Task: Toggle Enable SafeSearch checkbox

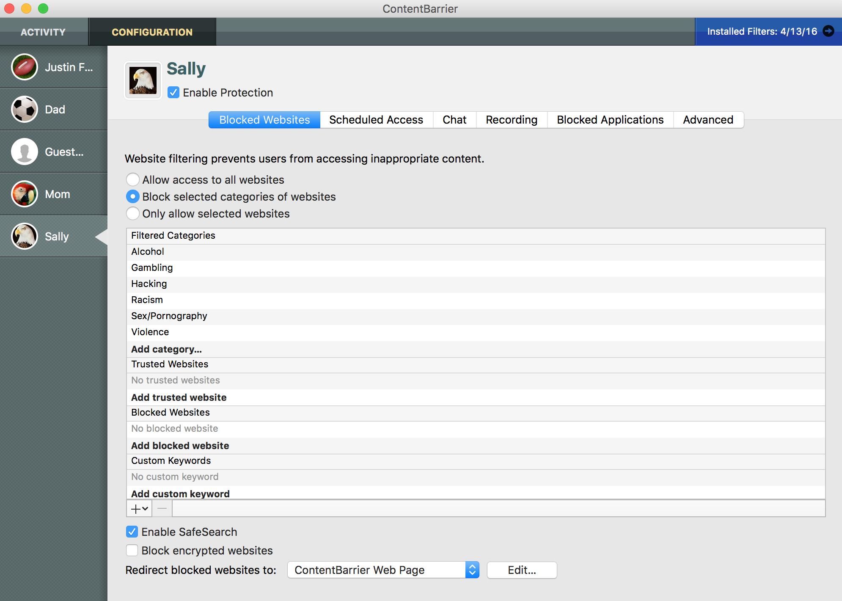Action: (132, 532)
